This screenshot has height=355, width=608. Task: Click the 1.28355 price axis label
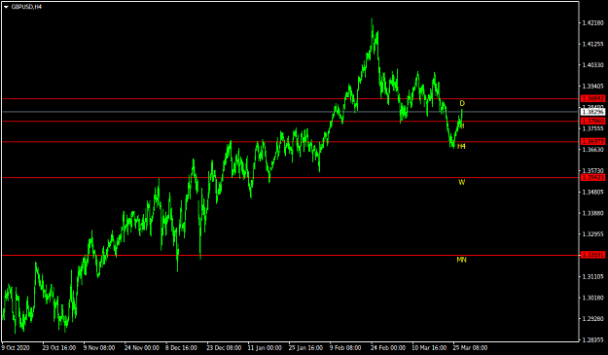click(x=592, y=339)
